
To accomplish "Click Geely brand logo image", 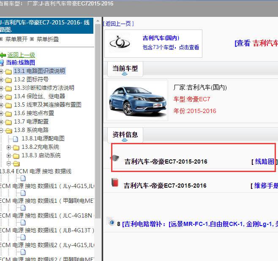I will click(120, 43).
